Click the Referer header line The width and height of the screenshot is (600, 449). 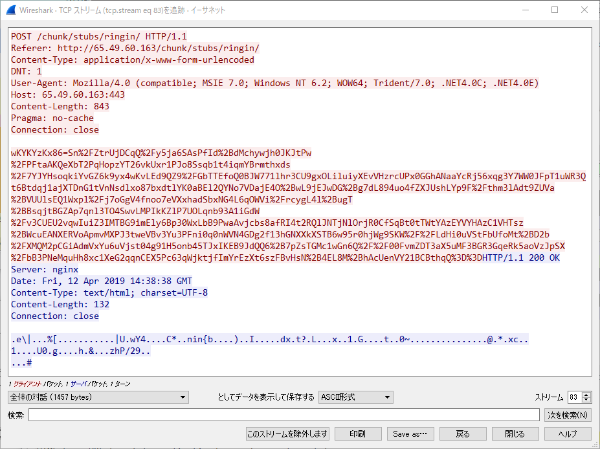tap(135, 48)
